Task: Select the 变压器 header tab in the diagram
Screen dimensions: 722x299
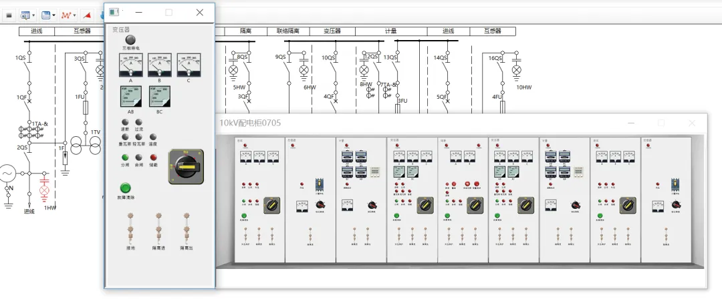Action: tap(332, 31)
